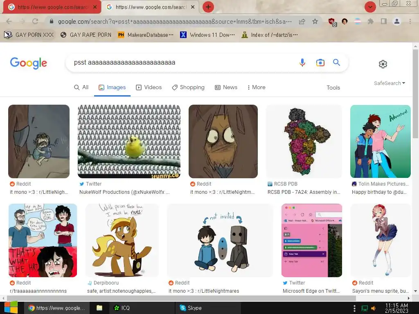Reload the page with refresh icon
Viewport: 419px width, 314px height.
point(35,21)
